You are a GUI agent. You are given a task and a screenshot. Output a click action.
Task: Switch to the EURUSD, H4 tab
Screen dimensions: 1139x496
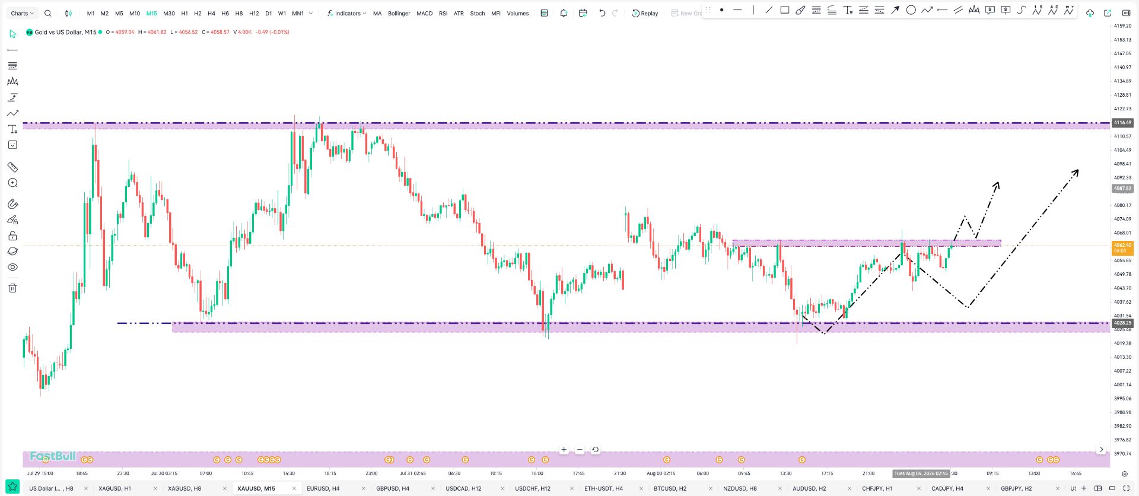323,488
